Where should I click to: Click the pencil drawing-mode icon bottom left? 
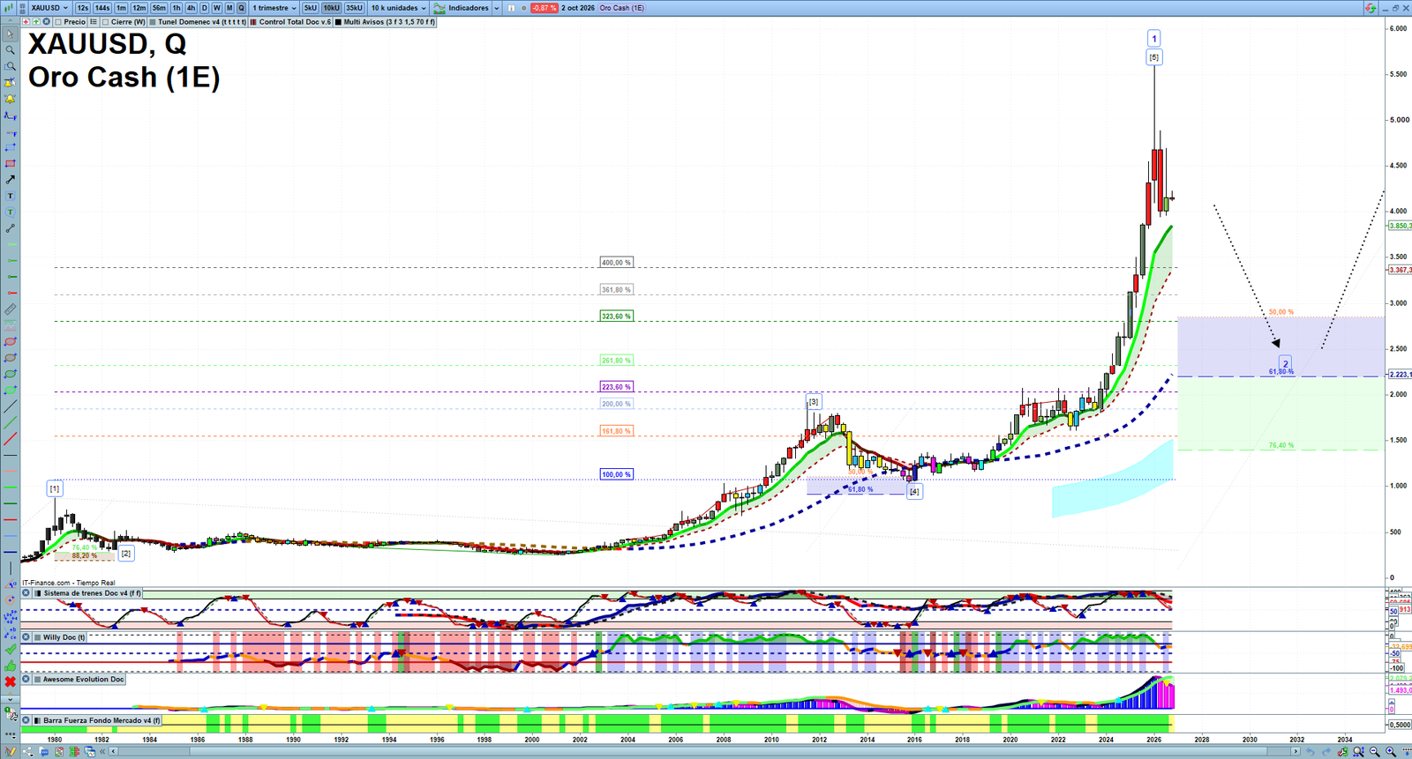coord(10,752)
